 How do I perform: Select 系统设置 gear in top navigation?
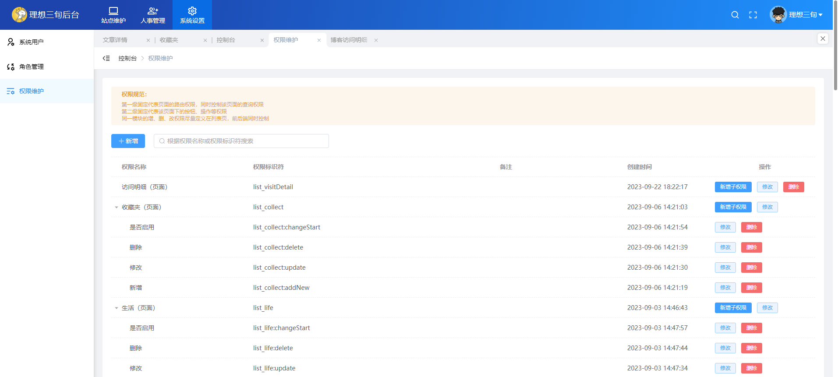[x=192, y=15]
